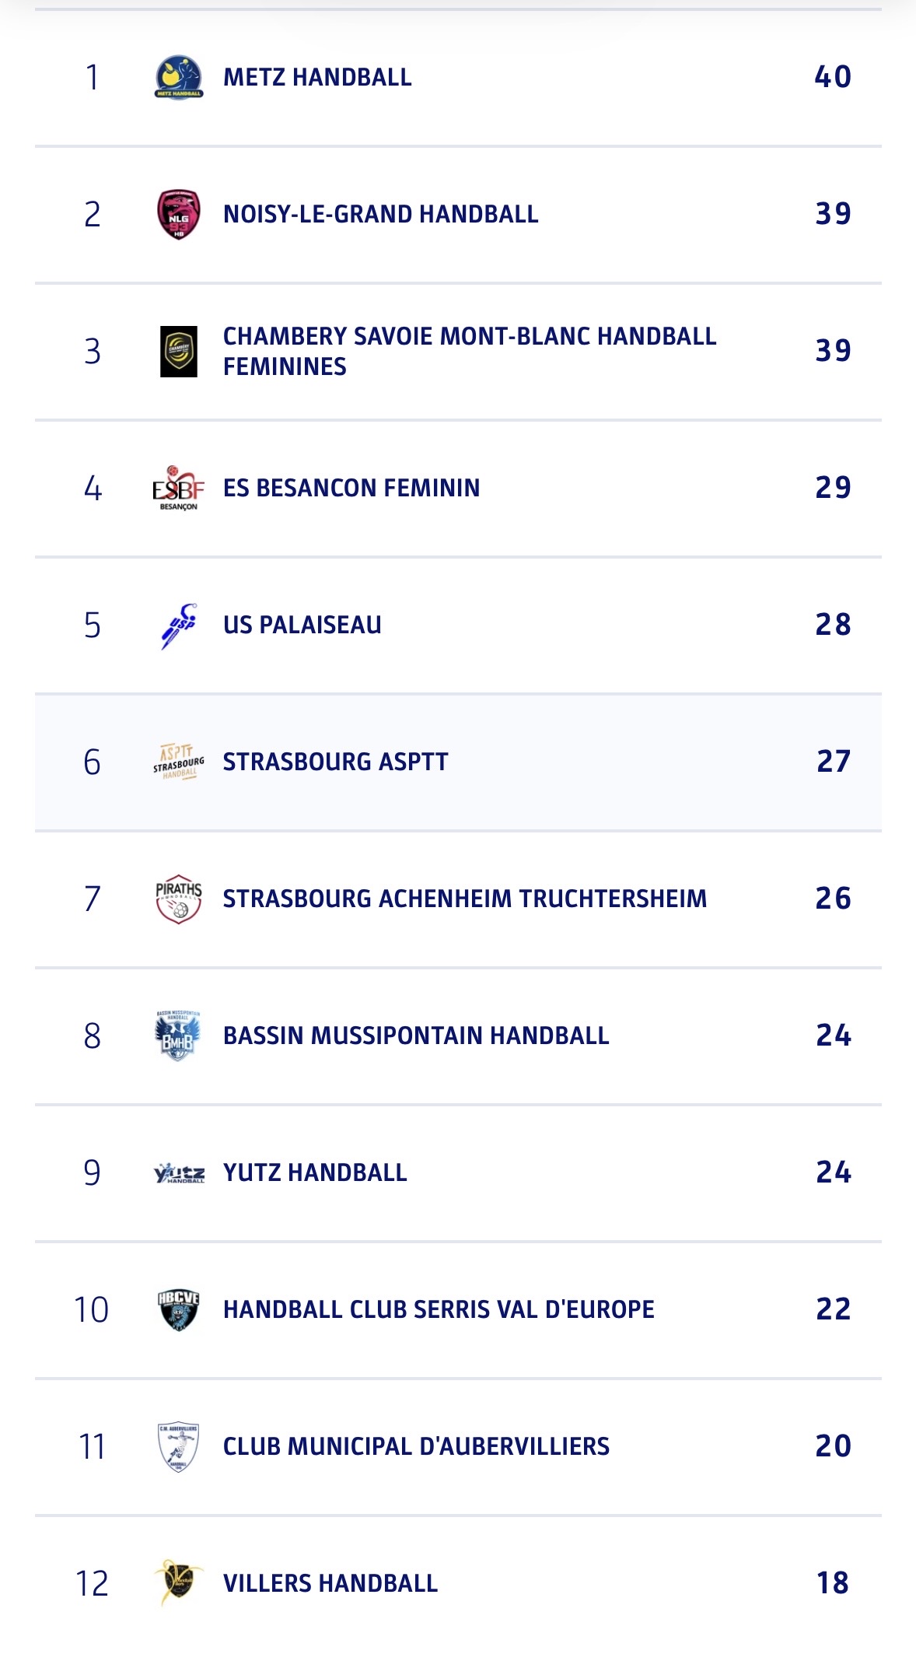
Task: Select the Chambery black square logo
Action: [179, 352]
